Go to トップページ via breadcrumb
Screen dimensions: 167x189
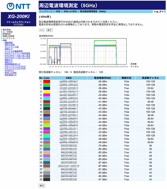click(x=46, y=11)
